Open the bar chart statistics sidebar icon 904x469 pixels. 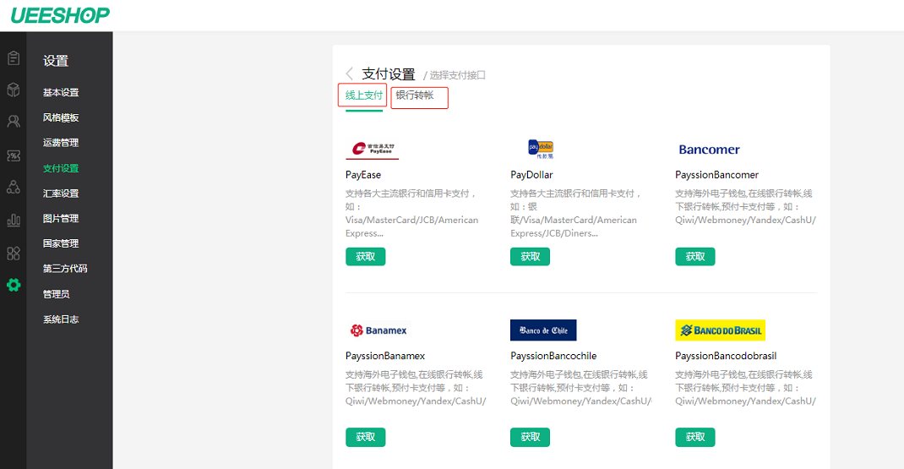pos(14,220)
